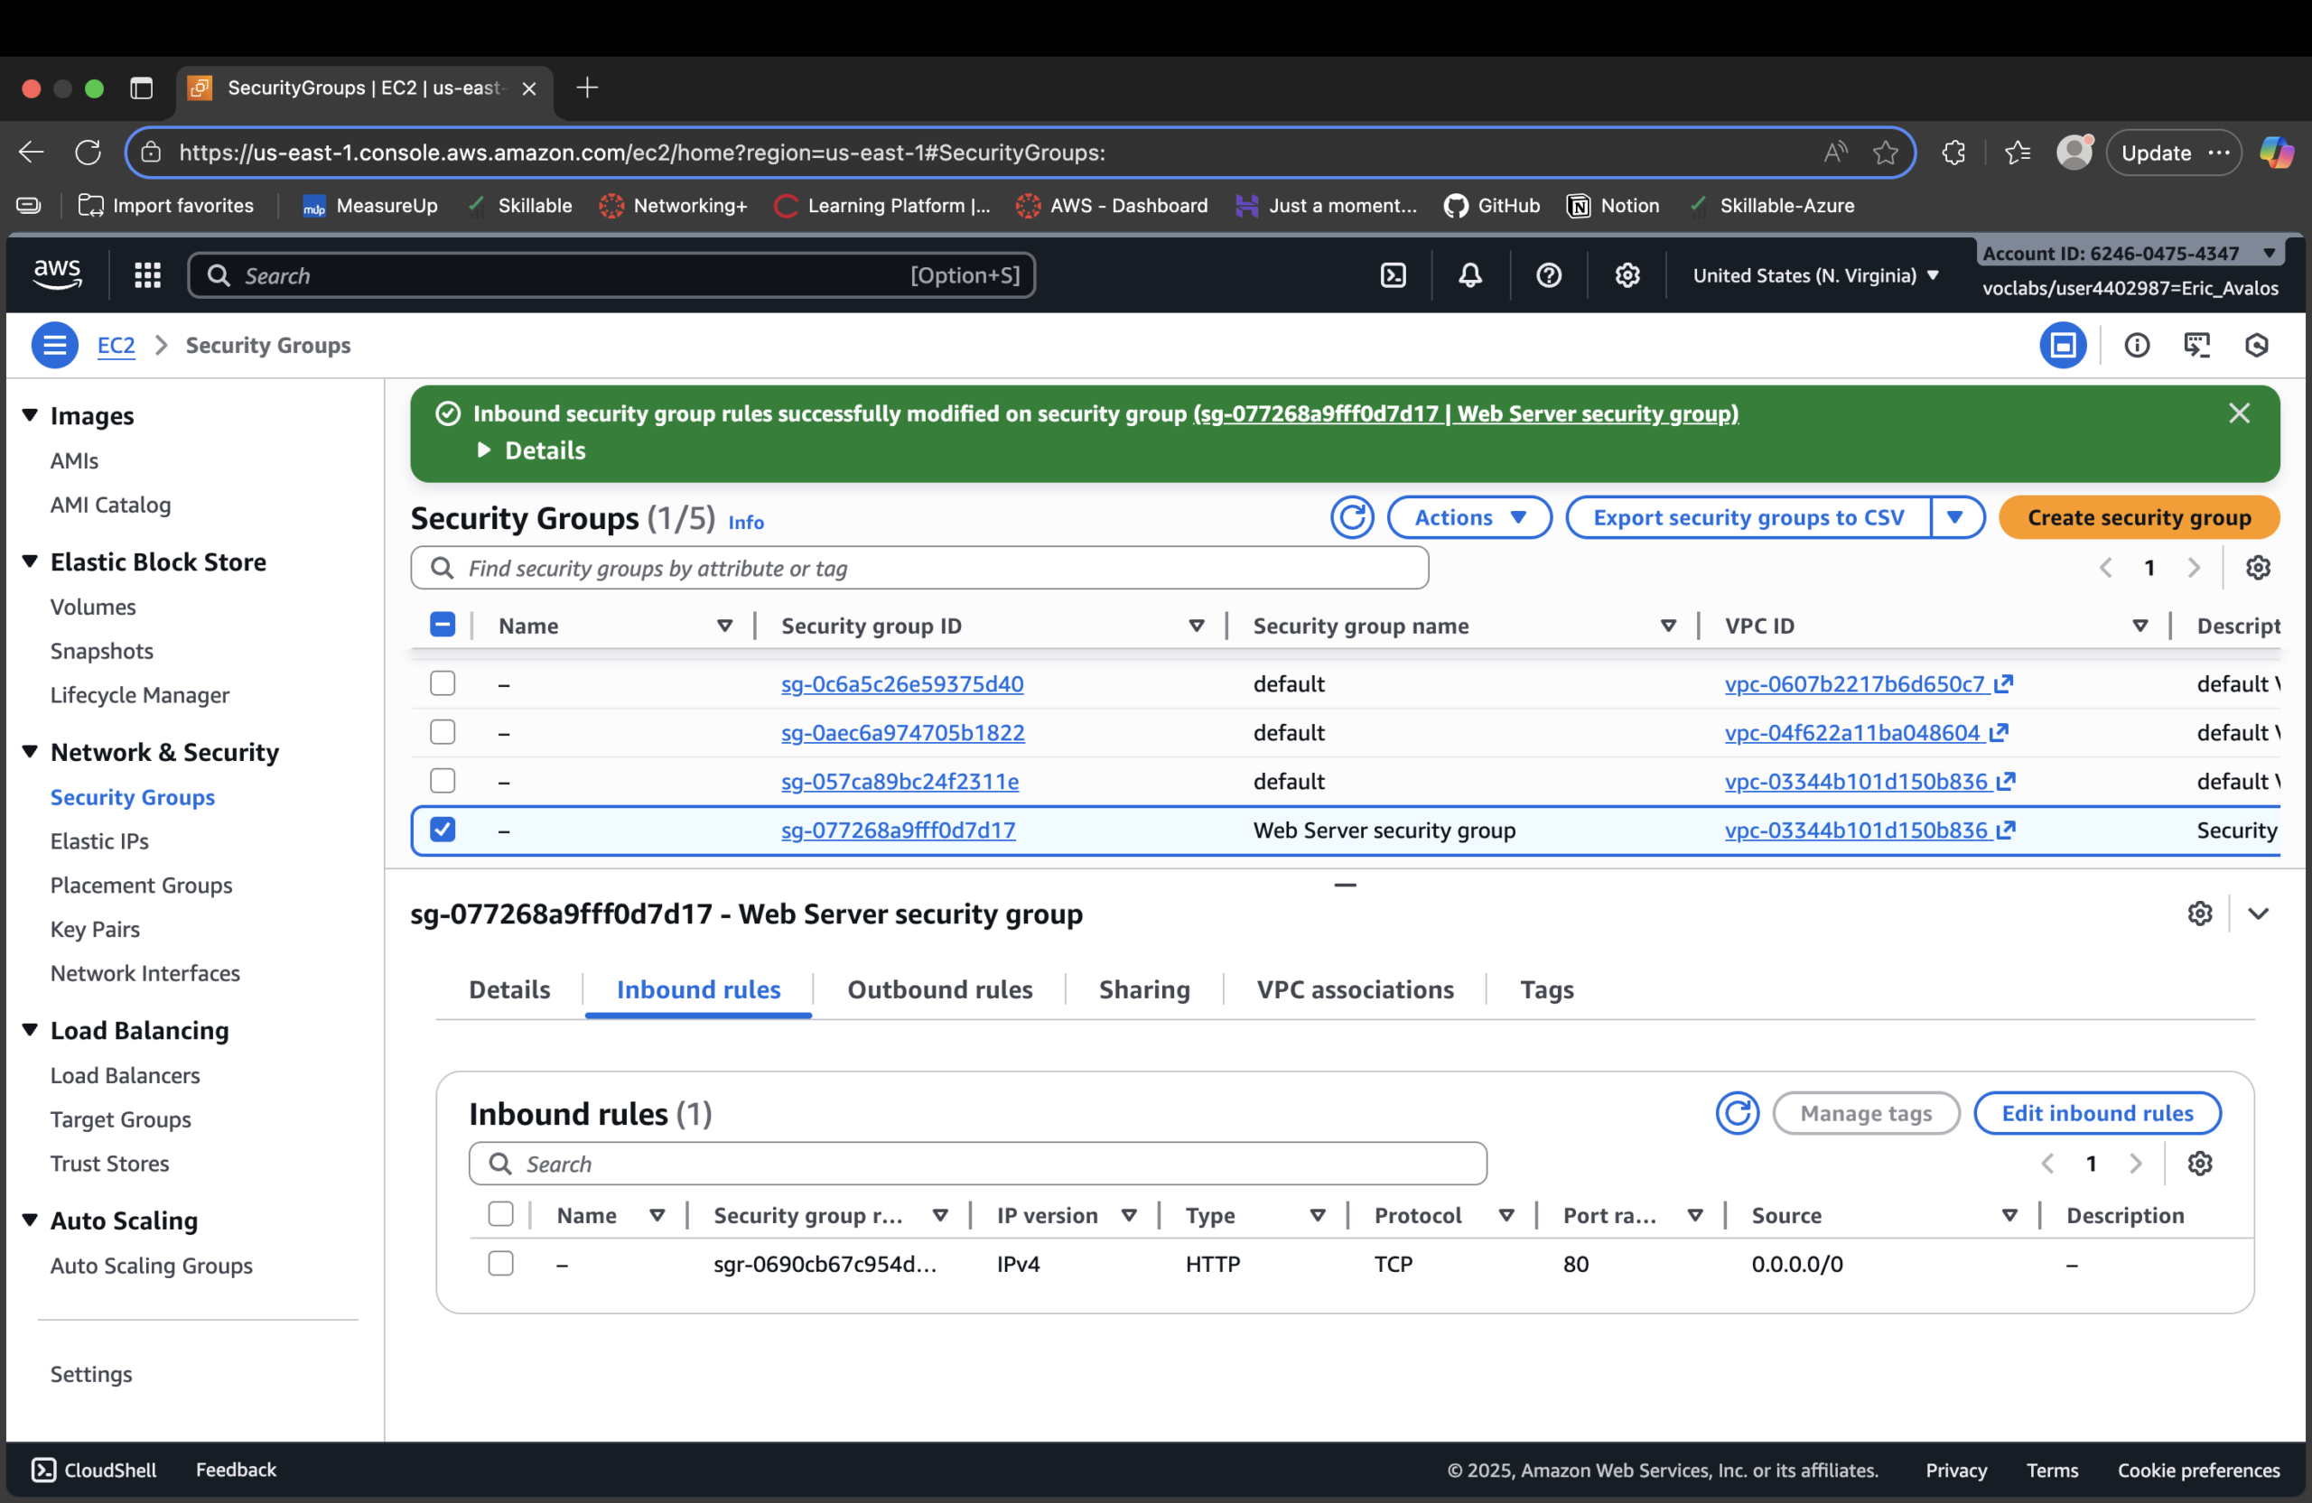The height and width of the screenshot is (1503, 2312).
Task: Open table preferences gear above the pagination control
Action: (2259, 567)
